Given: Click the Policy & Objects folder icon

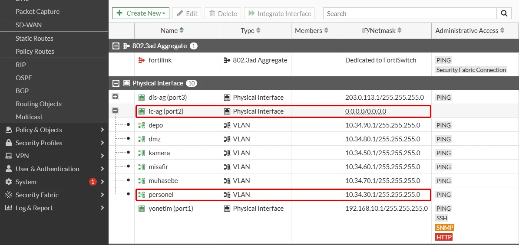Looking at the screenshot, I should [9, 130].
